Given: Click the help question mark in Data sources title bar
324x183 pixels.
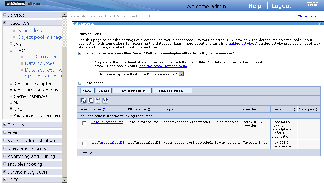Looking at the screenshot, I should point(319,23).
